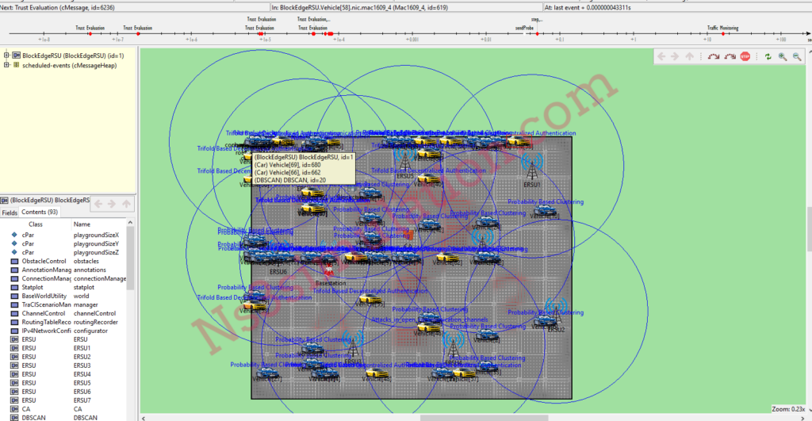This screenshot has width=812, height=421.
Task: Click the CA module icon in list
Action: pos(14,409)
